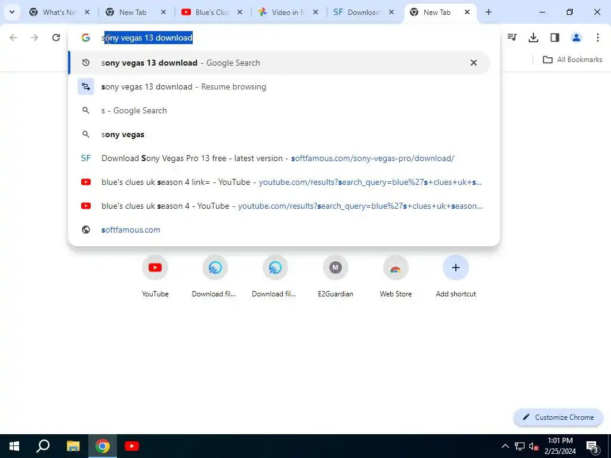The width and height of the screenshot is (611, 458).
Task: Open the YouTube app in taskbar
Action: [x=132, y=446]
